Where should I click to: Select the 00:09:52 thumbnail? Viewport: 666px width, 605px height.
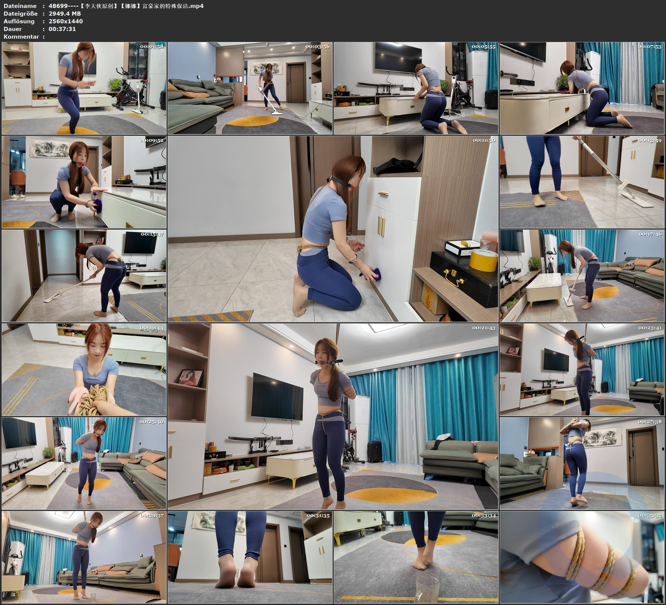pos(84,182)
